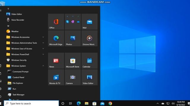Image resolution: width=190 pixels, height=106 pixels.
Task: Open the notification center icon
Action: coord(189,103)
